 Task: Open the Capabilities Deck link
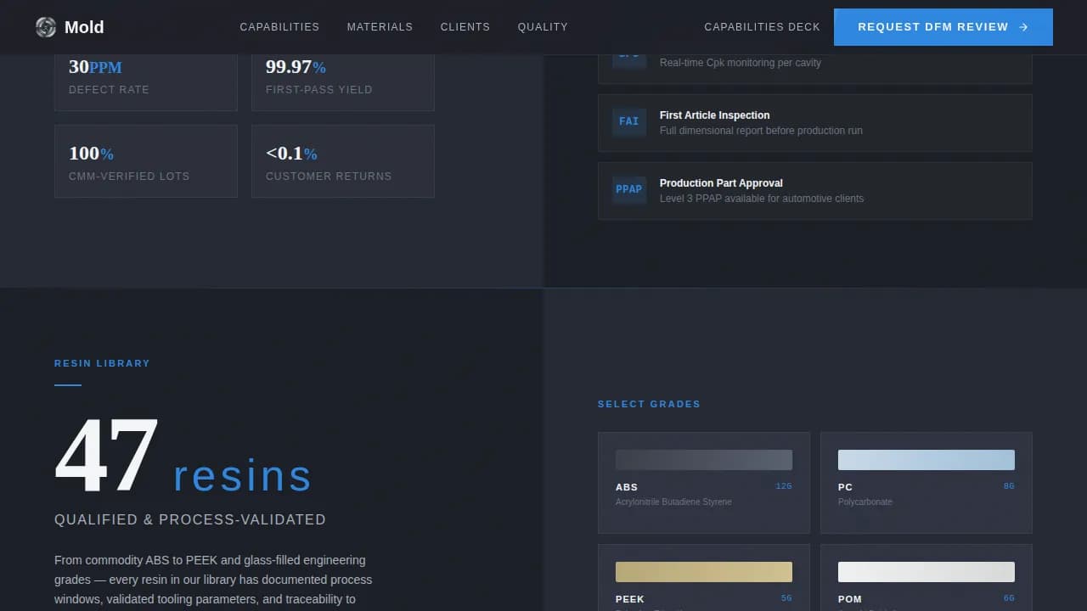[x=762, y=26]
